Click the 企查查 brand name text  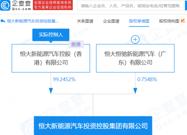coord(21,4)
